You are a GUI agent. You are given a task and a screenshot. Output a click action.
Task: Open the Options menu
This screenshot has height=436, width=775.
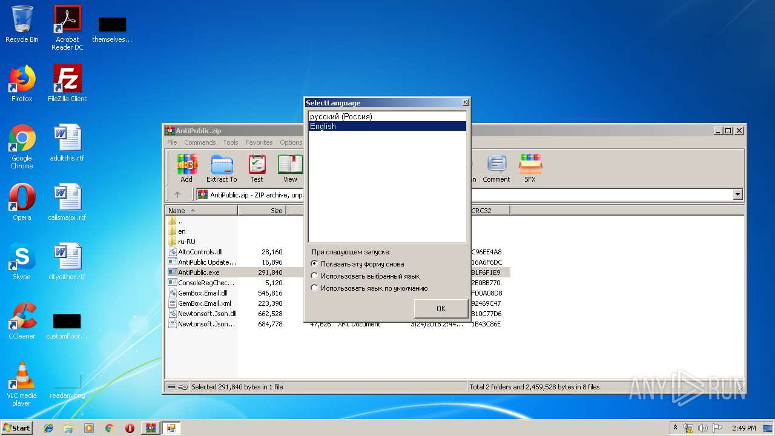291,142
